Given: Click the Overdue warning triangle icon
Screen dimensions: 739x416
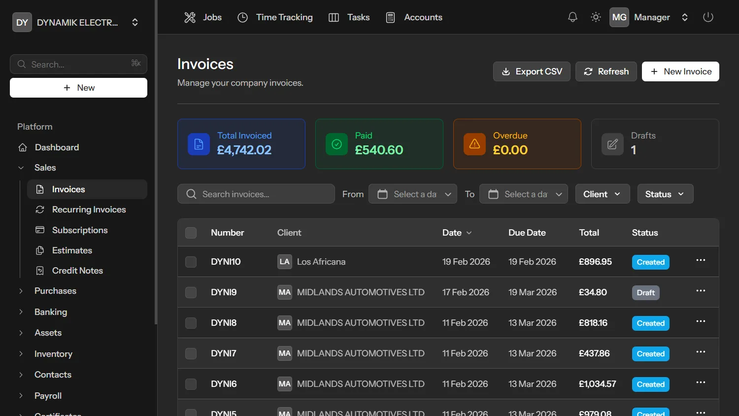Looking at the screenshot, I should coord(474,144).
